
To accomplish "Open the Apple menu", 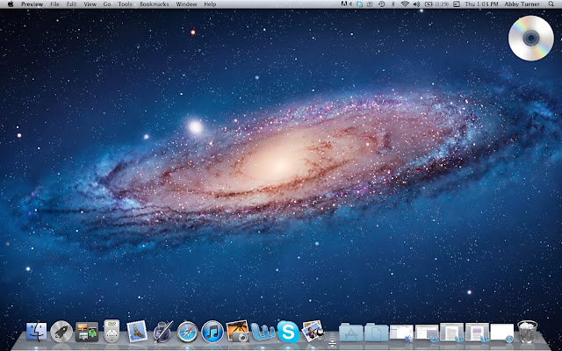I will 11,4.
